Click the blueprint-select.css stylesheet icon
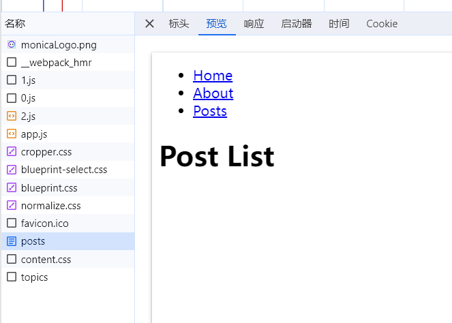This screenshot has height=323, width=452. coord(12,170)
